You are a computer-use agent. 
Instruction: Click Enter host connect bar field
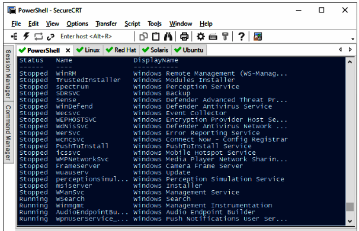pos(96,37)
